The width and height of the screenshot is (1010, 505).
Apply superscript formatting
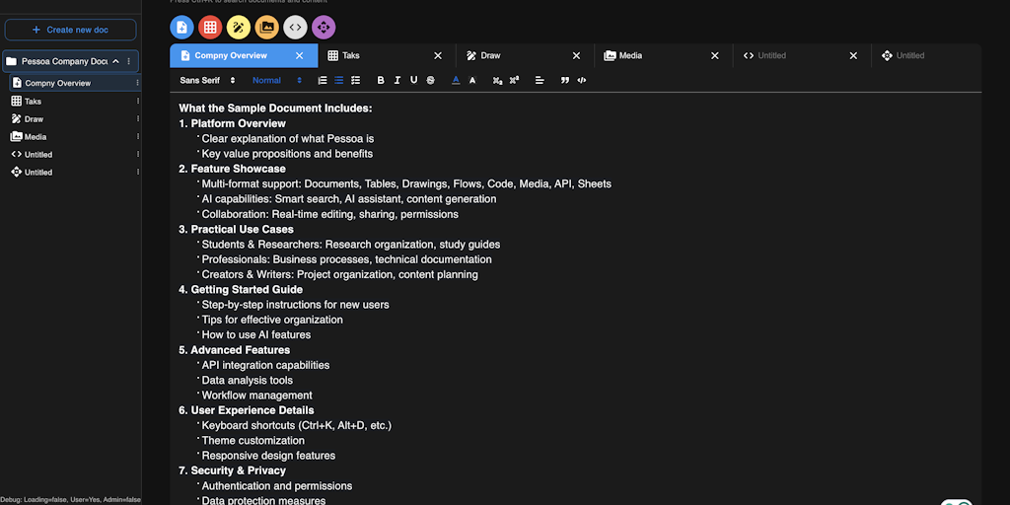click(514, 81)
